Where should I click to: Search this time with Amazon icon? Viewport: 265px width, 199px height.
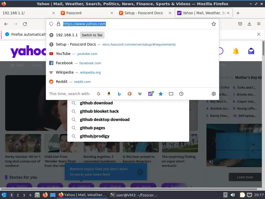point(109,94)
